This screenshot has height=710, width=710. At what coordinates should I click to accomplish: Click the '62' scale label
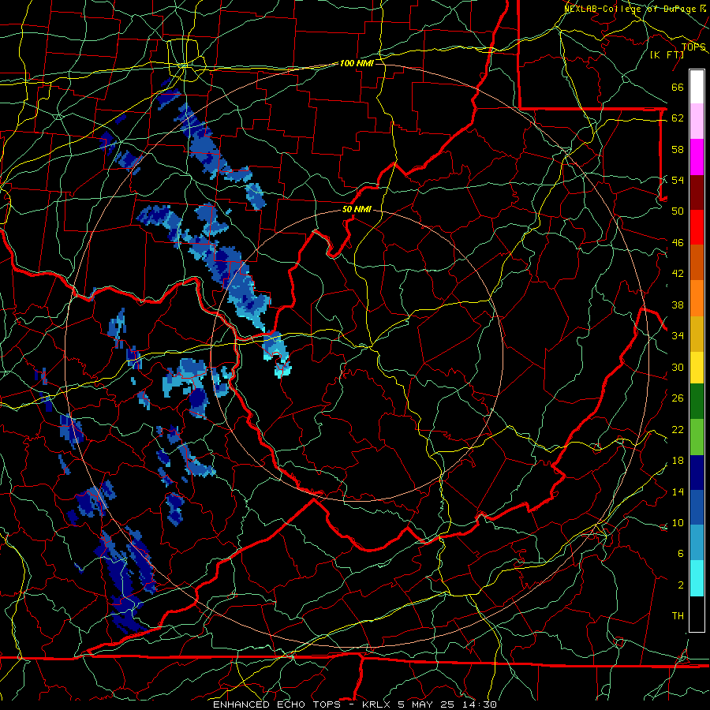(678, 118)
